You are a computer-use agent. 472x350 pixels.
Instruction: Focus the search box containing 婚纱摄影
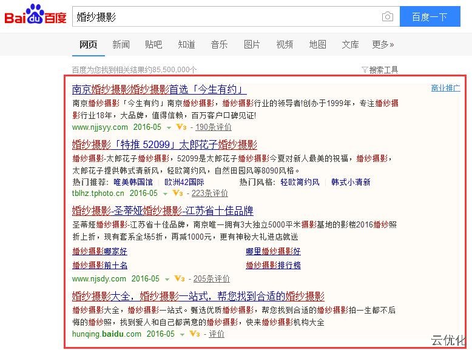(224, 17)
